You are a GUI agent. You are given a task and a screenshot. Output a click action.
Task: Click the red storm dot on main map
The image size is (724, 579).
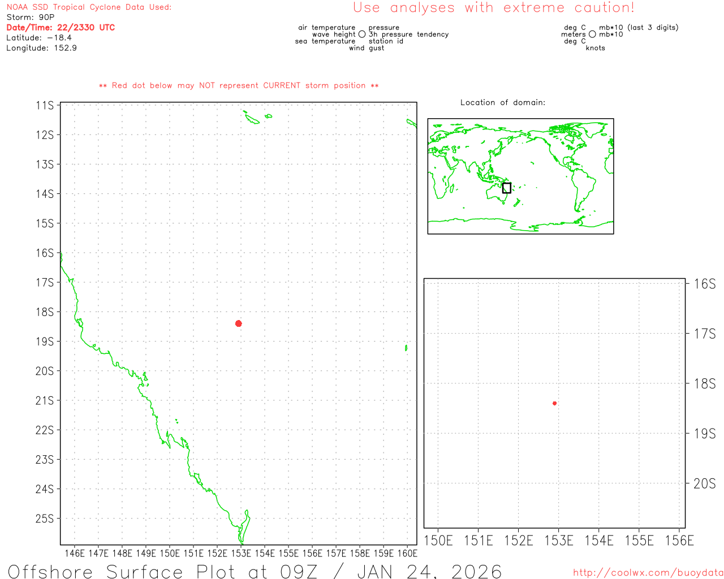point(239,323)
